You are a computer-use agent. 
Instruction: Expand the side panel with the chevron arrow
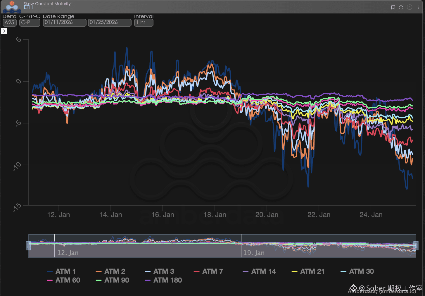(4, 31)
